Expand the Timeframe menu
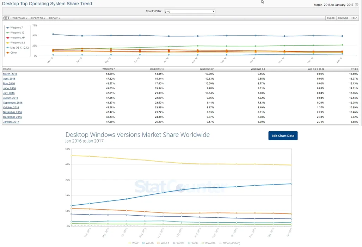The height and width of the screenshot is (247, 362). tap(20, 18)
